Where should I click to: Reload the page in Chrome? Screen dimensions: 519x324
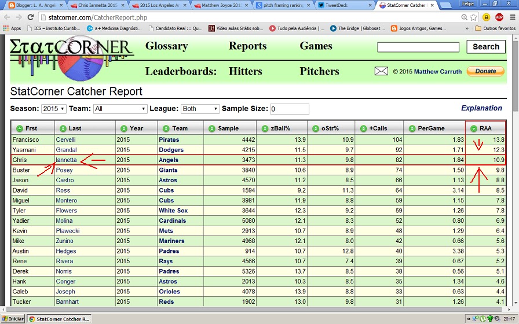click(x=31, y=17)
